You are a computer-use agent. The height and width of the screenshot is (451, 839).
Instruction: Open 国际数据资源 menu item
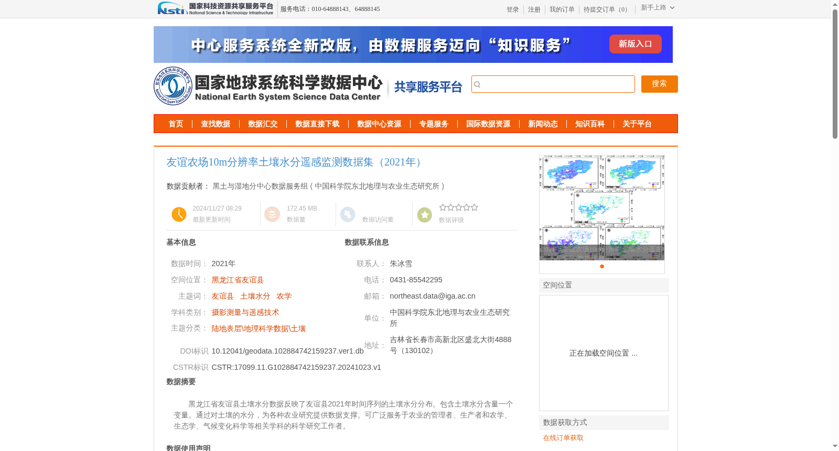(x=488, y=124)
